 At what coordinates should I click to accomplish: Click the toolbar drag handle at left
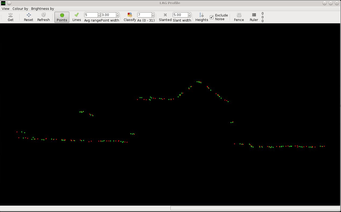2,17
